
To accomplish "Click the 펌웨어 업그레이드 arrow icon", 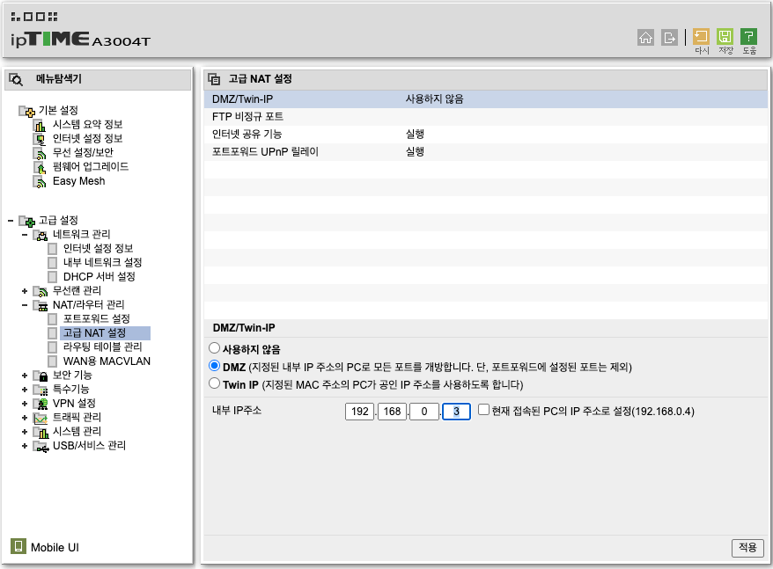I will point(40,167).
